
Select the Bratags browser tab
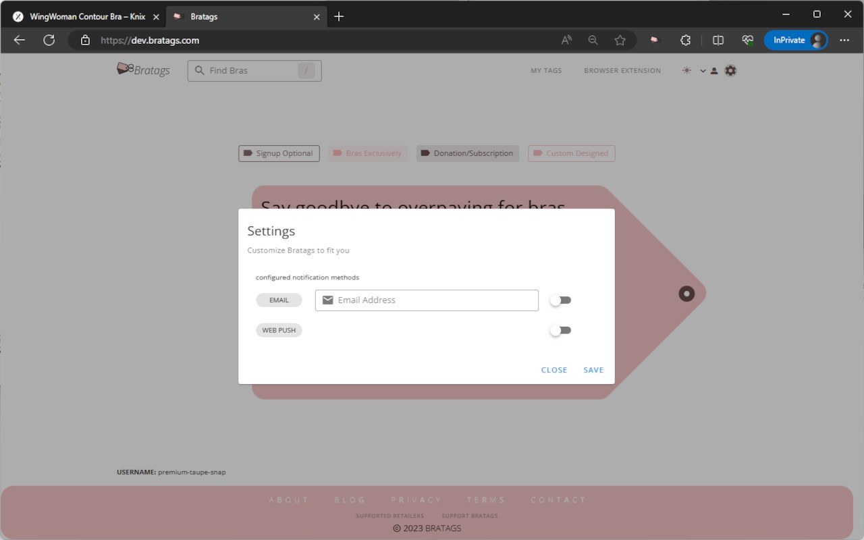tap(246, 17)
